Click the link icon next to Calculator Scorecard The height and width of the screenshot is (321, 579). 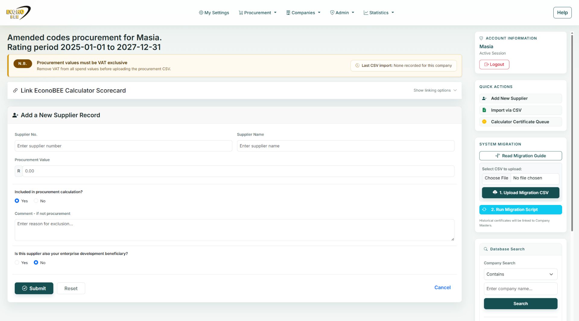pyautogui.click(x=15, y=90)
